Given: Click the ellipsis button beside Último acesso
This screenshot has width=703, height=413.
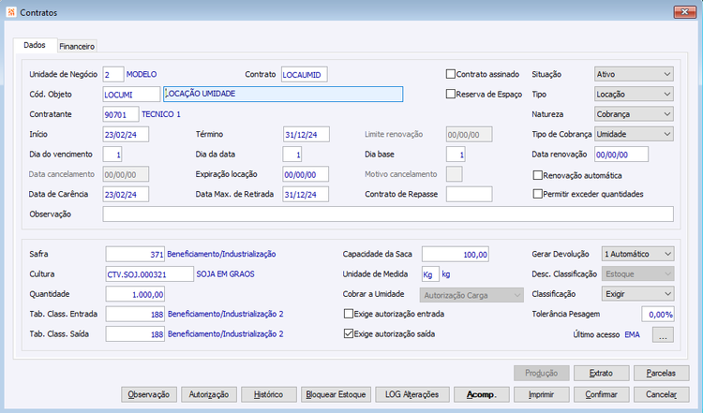Looking at the screenshot, I should (x=663, y=334).
